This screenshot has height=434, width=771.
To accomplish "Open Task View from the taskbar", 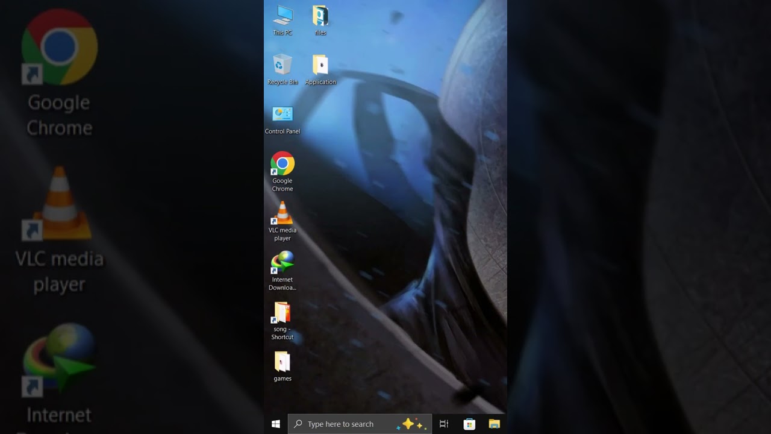I will coord(444,424).
